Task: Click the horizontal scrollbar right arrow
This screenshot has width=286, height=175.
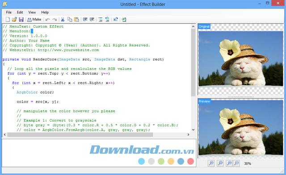Action: [188, 135]
